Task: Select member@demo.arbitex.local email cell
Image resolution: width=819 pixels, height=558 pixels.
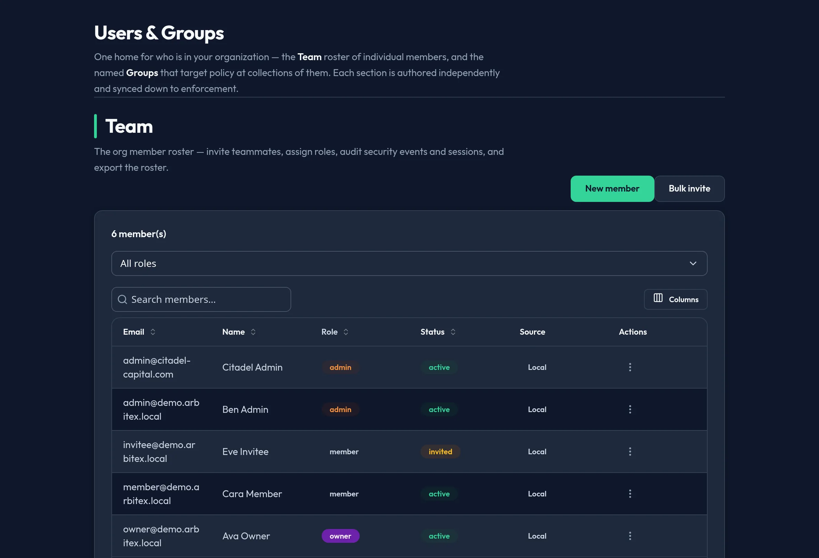Action: 161,494
